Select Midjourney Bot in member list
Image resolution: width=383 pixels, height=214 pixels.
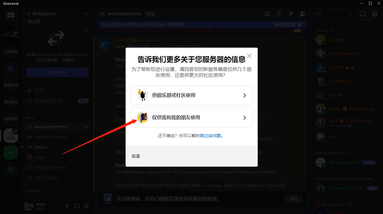[x=347, y=162]
